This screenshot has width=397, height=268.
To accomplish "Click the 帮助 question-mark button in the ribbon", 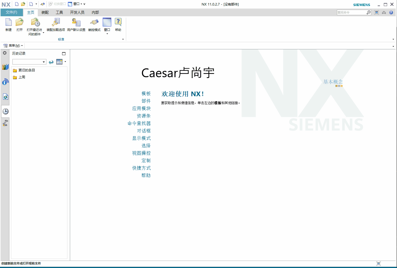I will (x=118, y=25).
